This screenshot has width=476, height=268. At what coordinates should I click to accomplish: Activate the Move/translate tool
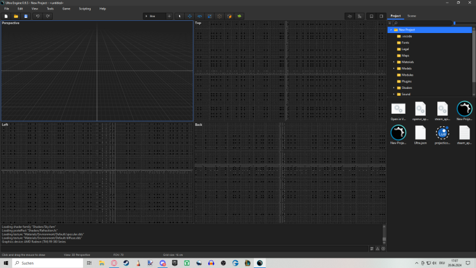click(x=190, y=16)
